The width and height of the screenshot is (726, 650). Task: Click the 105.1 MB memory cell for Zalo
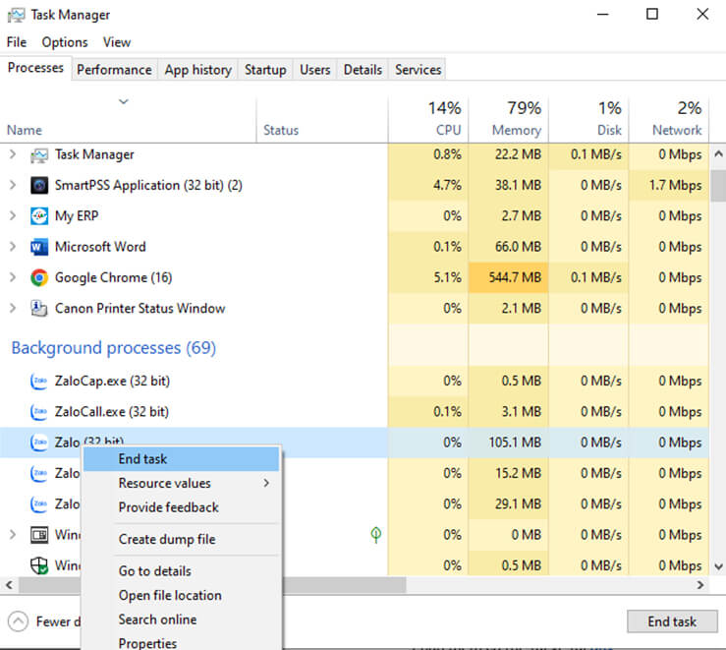coord(508,443)
